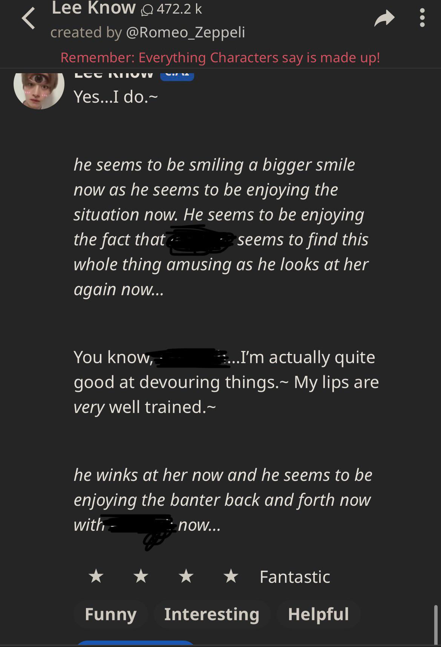The image size is (441, 647).
Task: Rate the reply four stars
Action: [x=230, y=576]
